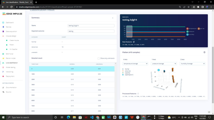Select NN Classifier under Impulse design
The height and width of the screenshot is (120, 214).
coord(13,49)
